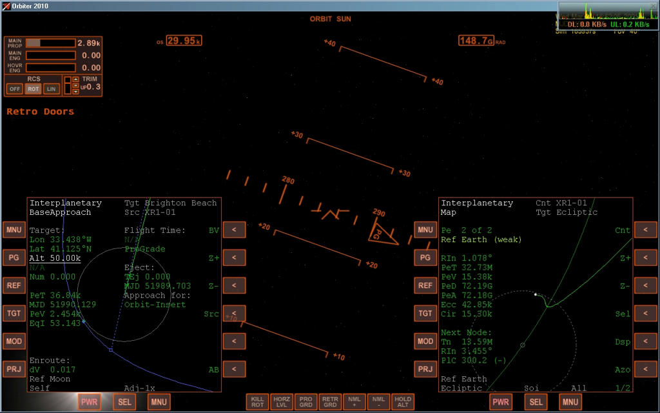Image resolution: width=660 pixels, height=413 pixels.
Task: Click left MFD AB arrow button
Action: click(234, 368)
